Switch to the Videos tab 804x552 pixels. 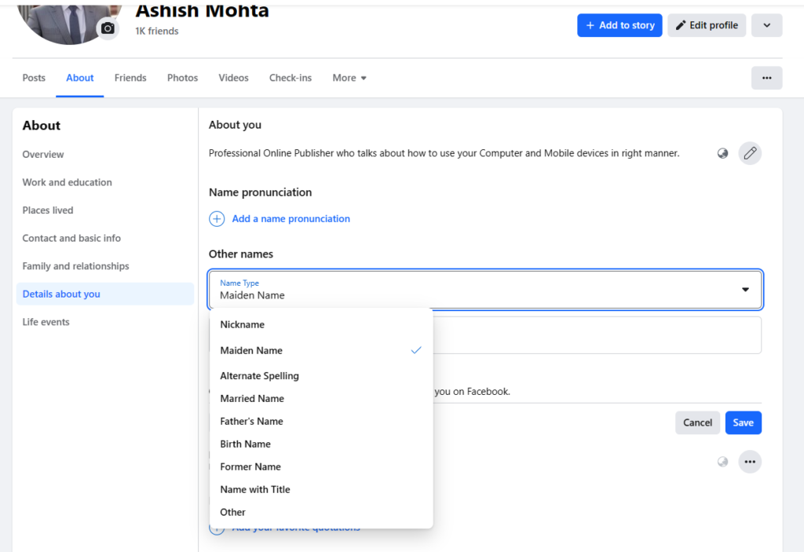pyautogui.click(x=233, y=78)
